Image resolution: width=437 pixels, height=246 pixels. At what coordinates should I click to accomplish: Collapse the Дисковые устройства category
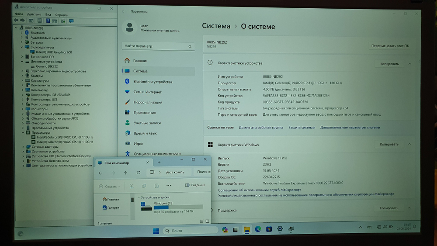pos(22,62)
